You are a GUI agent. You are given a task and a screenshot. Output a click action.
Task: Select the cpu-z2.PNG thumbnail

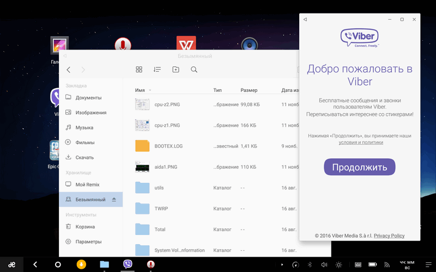[x=142, y=104]
